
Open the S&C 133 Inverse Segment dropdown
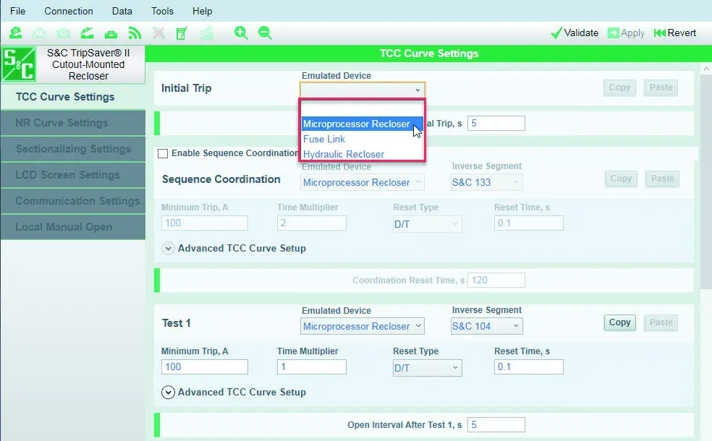pyautogui.click(x=486, y=182)
